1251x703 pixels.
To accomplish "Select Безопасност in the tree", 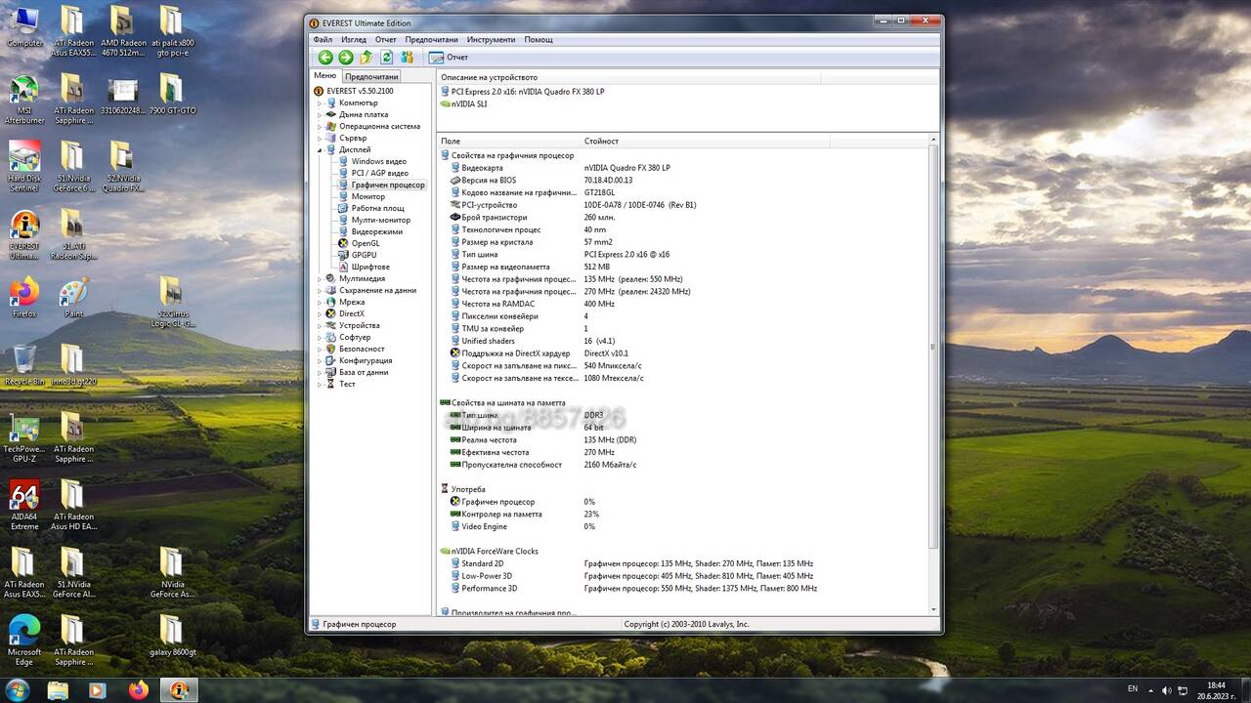I will 362,349.
